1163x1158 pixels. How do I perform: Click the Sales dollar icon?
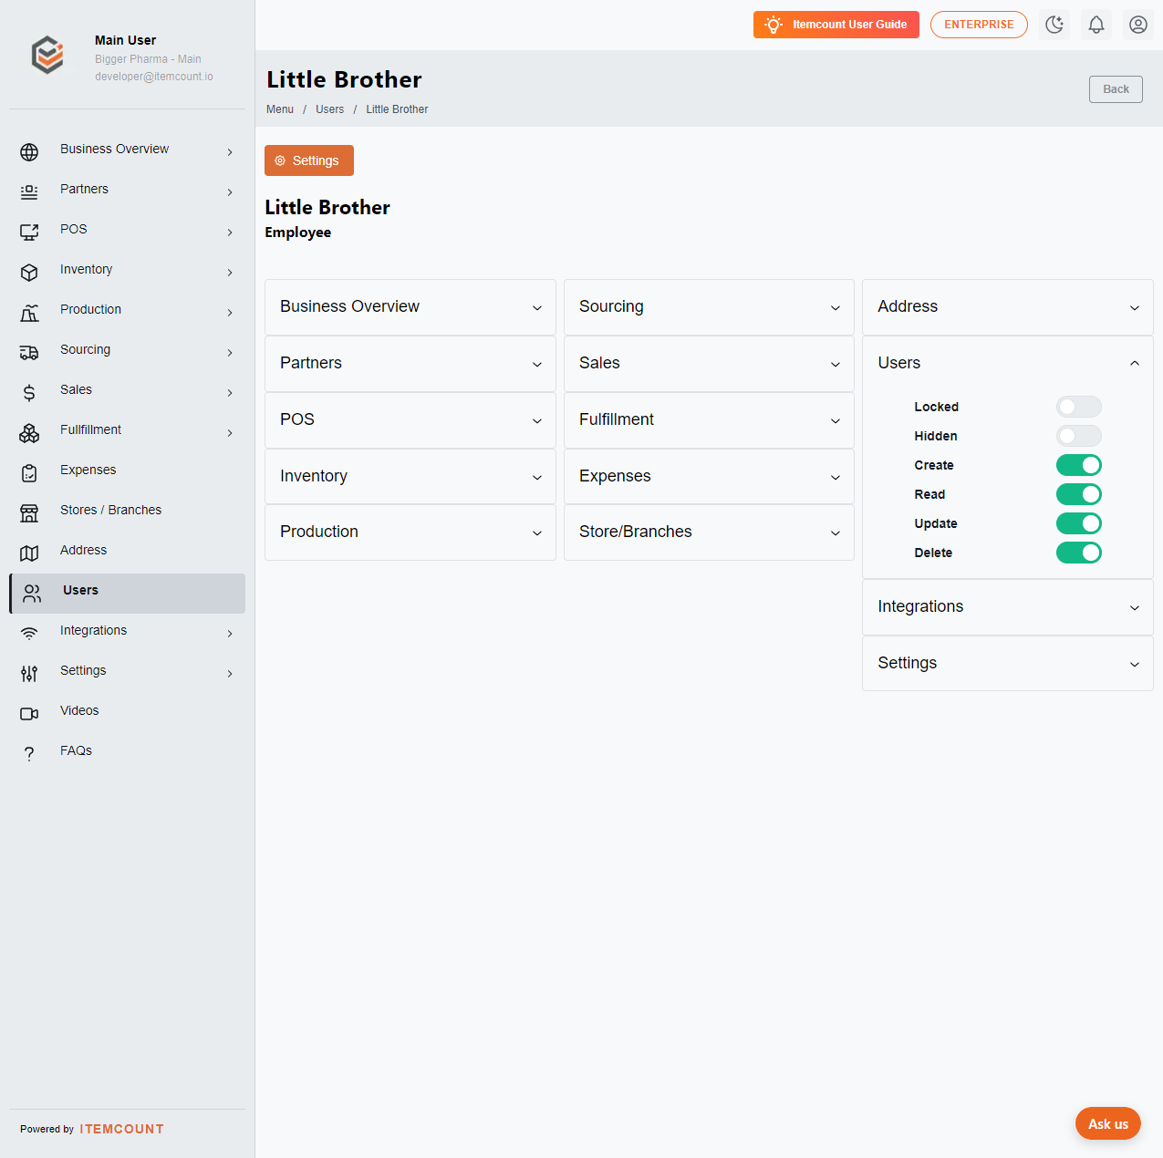(x=29, y=393)
